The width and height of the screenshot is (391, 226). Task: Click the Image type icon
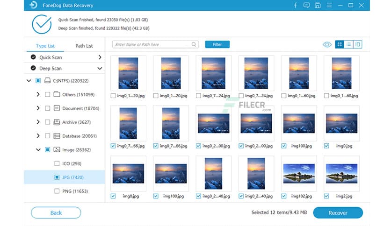(x=57, y=149)
